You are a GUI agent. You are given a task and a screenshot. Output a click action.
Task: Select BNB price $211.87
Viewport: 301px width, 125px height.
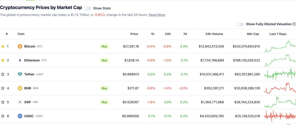tap(133, 88)
